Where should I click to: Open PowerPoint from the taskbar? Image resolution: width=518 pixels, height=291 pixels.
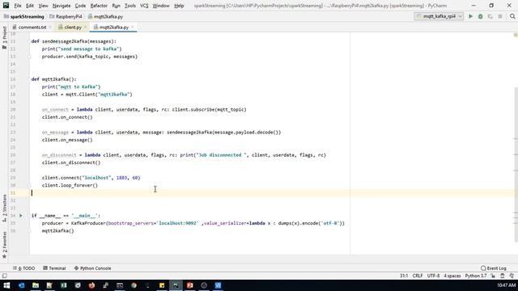point(189,285)
